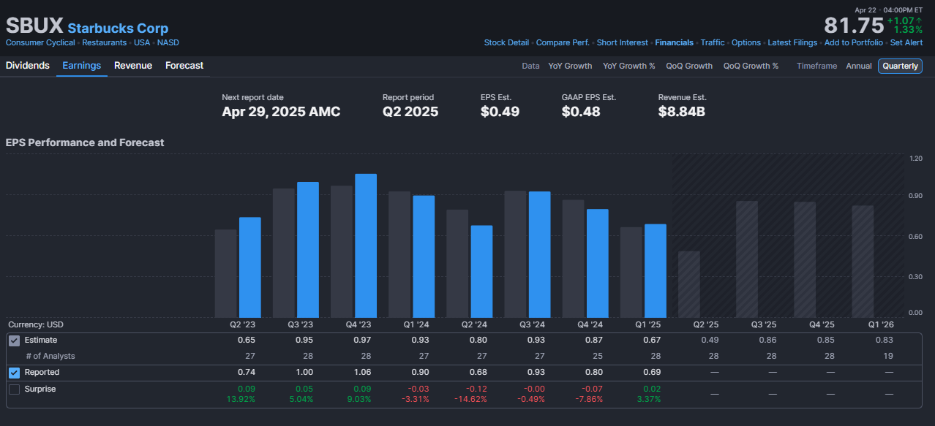Open the Financials link
The image size is (935, 426).
(x=674, y=42)
